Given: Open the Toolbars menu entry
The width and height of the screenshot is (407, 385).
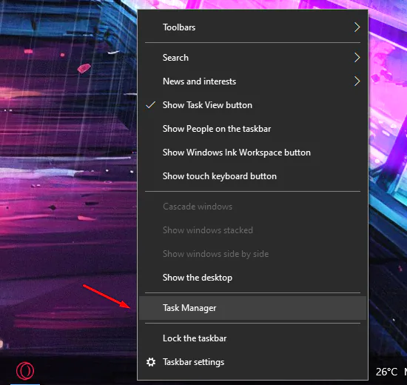Looking at the screenshot, I should [252, 27].
